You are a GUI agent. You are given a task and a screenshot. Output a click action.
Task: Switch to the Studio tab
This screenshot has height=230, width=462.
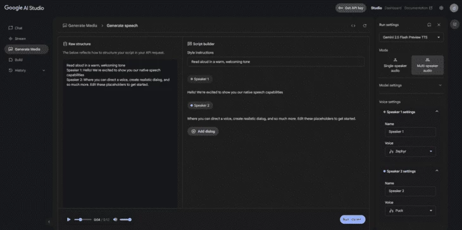click(377, 8)
